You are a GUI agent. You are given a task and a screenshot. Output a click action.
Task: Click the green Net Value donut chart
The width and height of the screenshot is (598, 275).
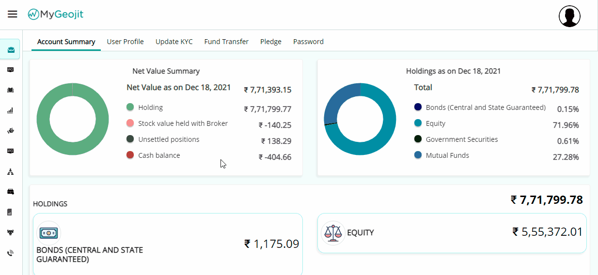coord(72,119)
